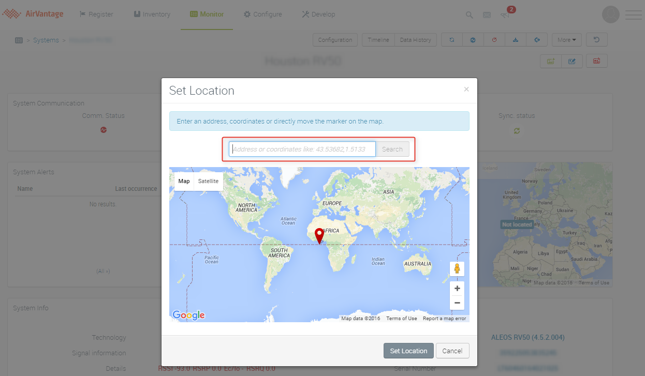Open the Terms of Use link in map footer

click(x=401, y=319)
